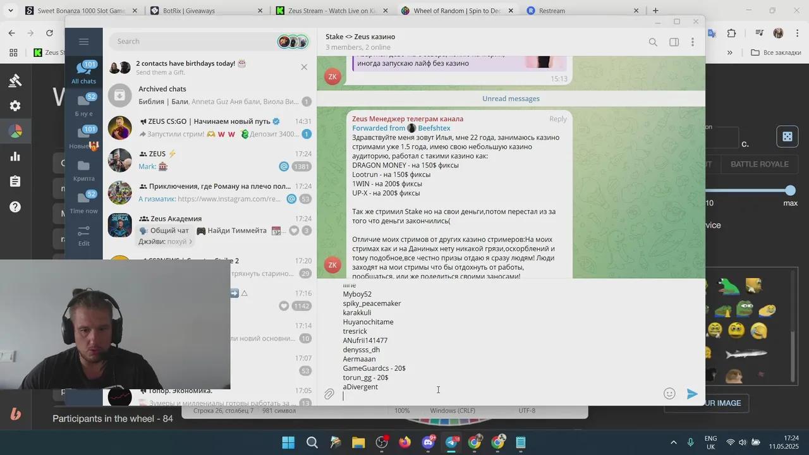Image resolution: width=809 pixels, height=455 pixels.
Task: Switch to BotRix Giveaways browser tab
Action: [207, 11]
